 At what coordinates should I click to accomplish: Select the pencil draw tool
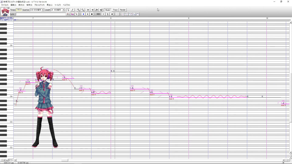[x=72, y=10]
